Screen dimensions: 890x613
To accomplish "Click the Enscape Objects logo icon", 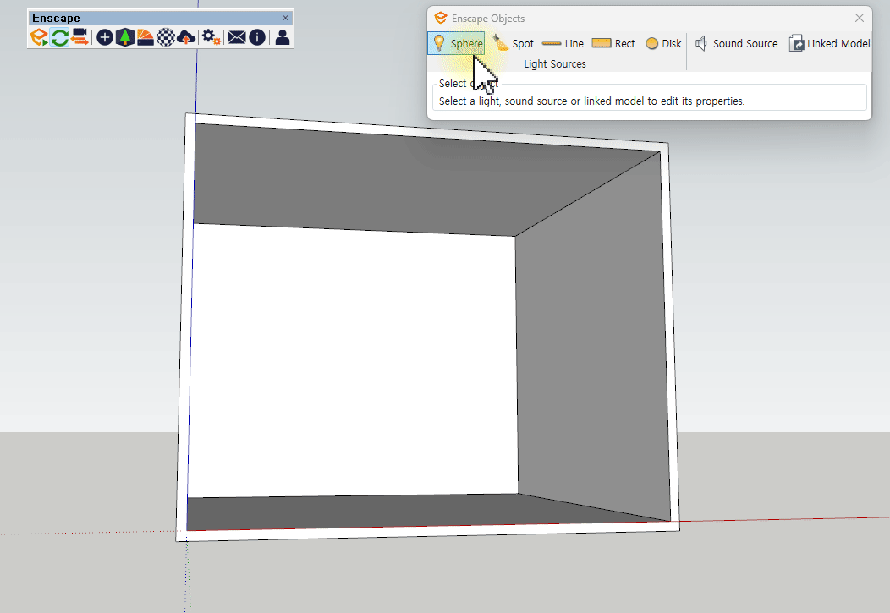I will point(441,18).
